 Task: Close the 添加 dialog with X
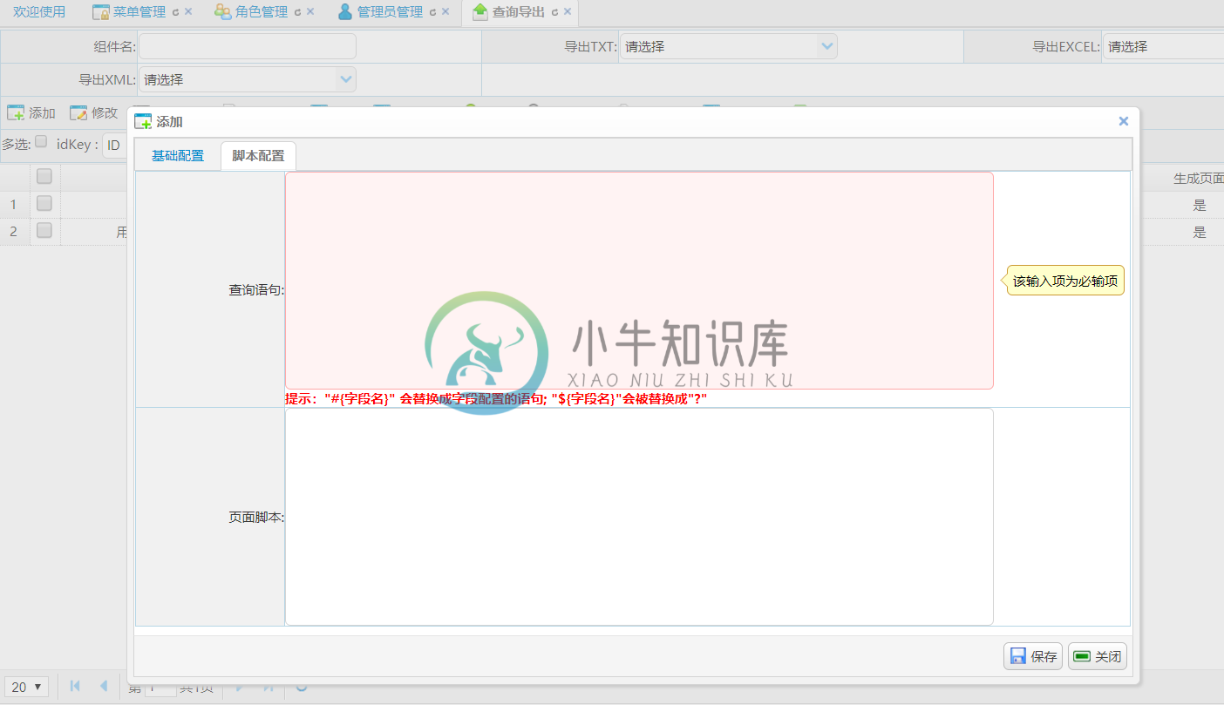tap(1124, 121)
